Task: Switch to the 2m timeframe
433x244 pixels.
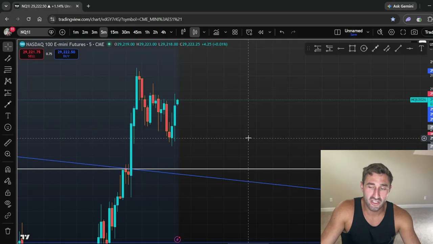Action: point(85,32)
